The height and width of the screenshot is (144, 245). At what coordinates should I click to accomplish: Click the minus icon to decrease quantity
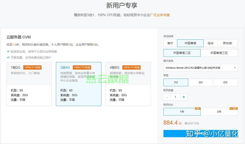[x=167, y=97]
